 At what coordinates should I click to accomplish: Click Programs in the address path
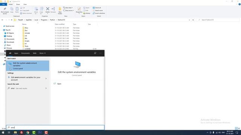44,20
